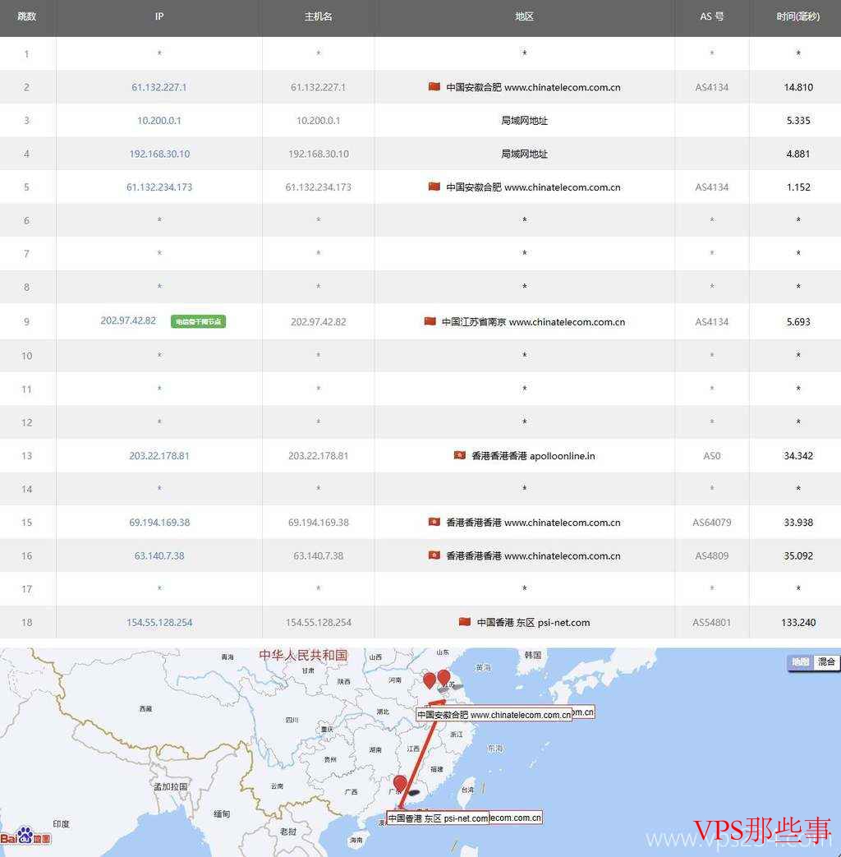Screen dimensions: 841x857
Task: Click AS54801 in hop 18 row
Action: point(711,623)
